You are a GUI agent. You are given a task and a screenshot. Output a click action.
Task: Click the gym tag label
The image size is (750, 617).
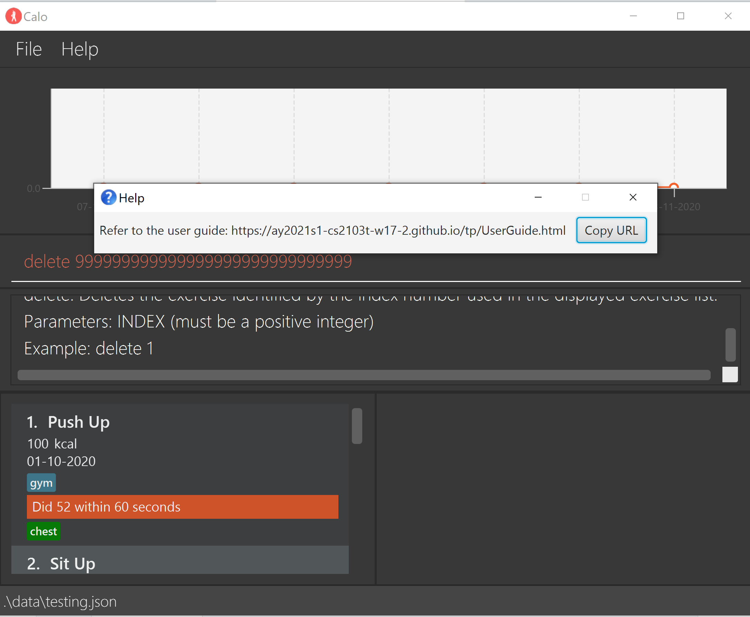41,483
